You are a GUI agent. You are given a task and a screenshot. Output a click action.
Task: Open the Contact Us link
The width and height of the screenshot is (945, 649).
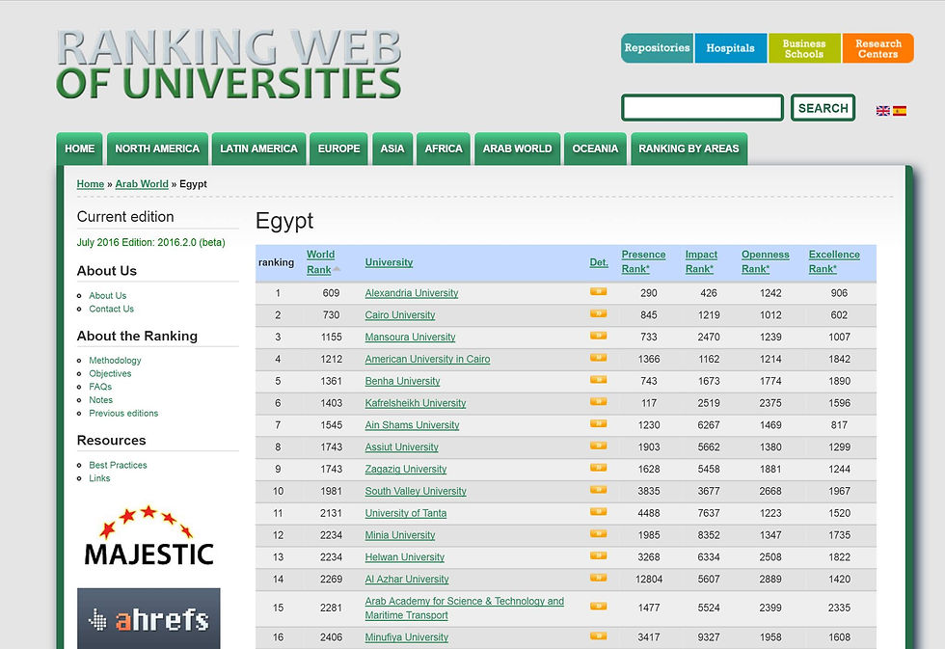(112, 309)
